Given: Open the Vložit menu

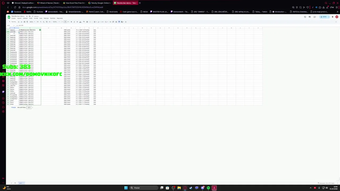Looking at the screenshot, I should coord(31,18).
